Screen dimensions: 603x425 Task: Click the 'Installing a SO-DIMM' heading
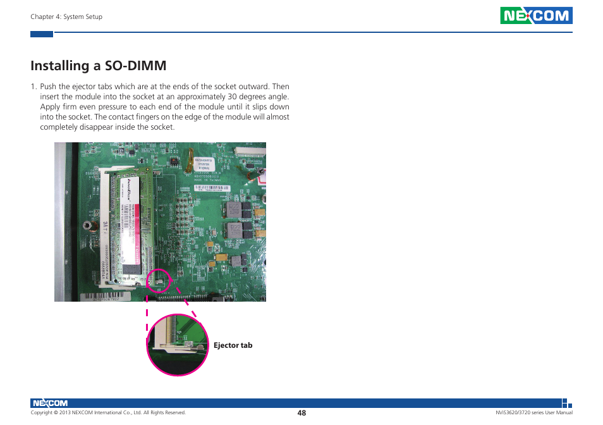pos(99,65)
